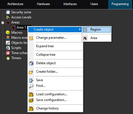Switch to the Hardware tab
This screenshot has height=114, width=133.
[43, 4]
